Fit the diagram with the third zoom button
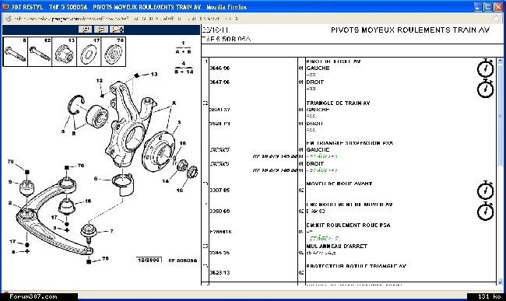The width and height of the screenshot is (506, 301). pos(117,30)
